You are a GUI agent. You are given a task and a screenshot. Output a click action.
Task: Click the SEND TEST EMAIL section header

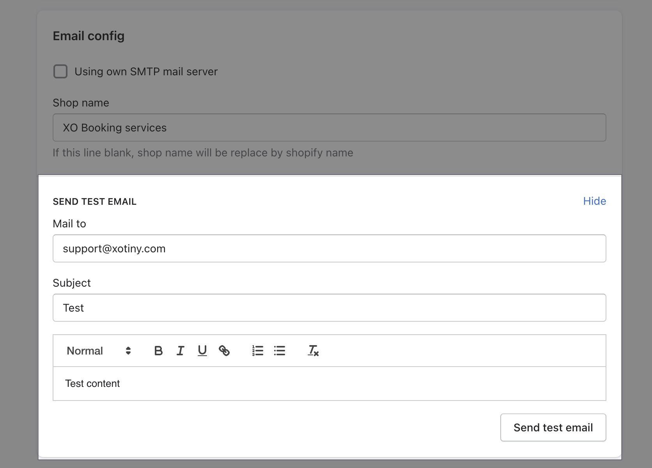pyautogui.click(x=94, y=201)
